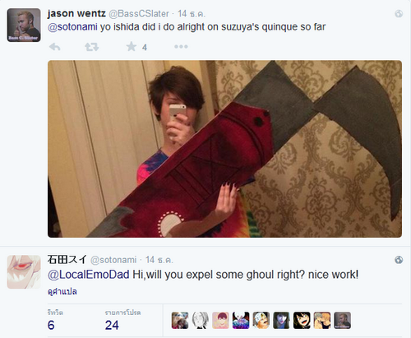The height and width of the screenshot is (338, 411).
Task: Click the globe icon on jason wentz's tweet
Action: pos(399,14)
